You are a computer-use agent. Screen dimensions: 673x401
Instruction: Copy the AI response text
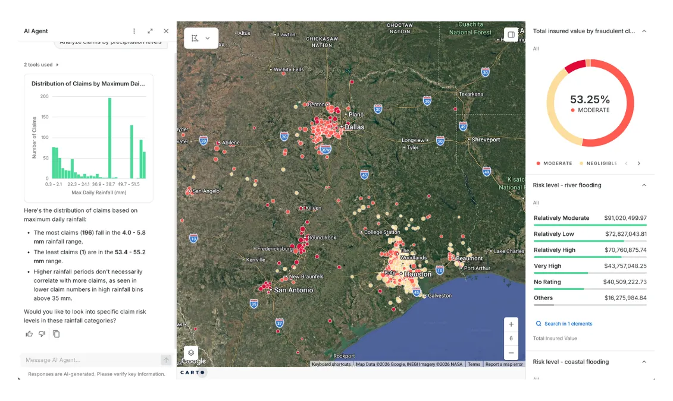click(x=56, y=334)
